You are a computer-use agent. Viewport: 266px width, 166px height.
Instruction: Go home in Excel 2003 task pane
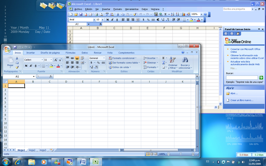click(x=238, y=34)
